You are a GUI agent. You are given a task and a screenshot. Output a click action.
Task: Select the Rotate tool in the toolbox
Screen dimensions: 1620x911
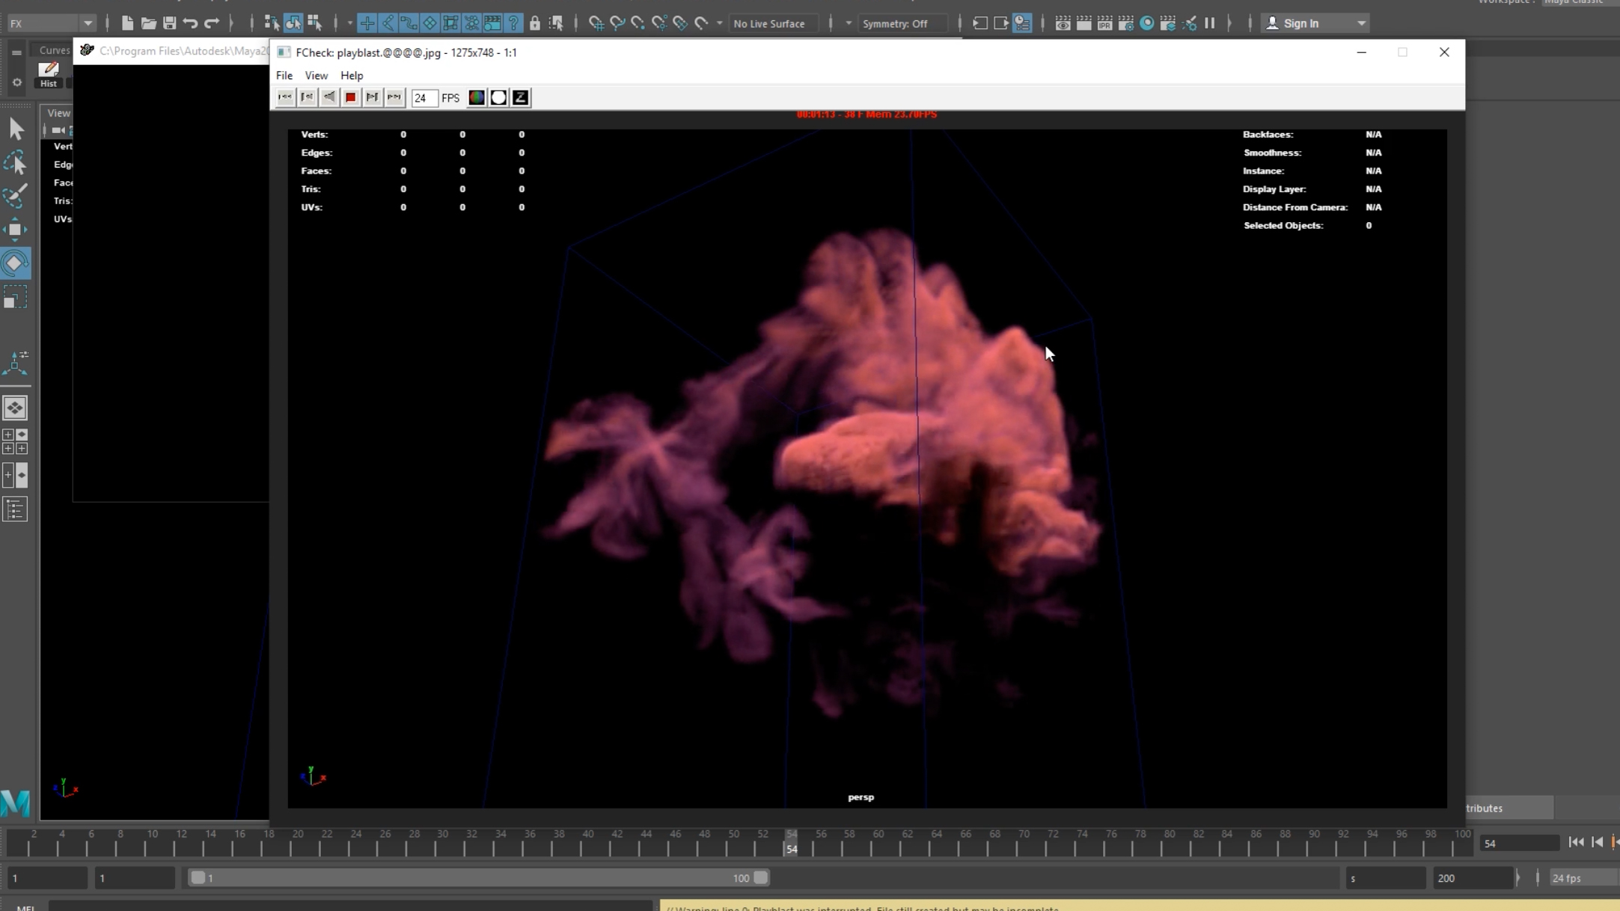pos(15,263)
